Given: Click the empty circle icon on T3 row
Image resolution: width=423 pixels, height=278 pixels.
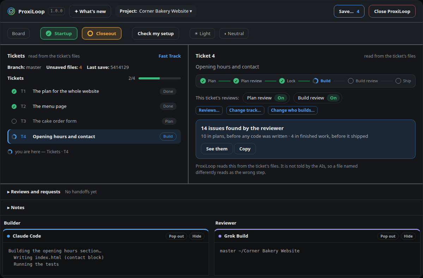Looking at the screenshot, I should coord(14,121).
